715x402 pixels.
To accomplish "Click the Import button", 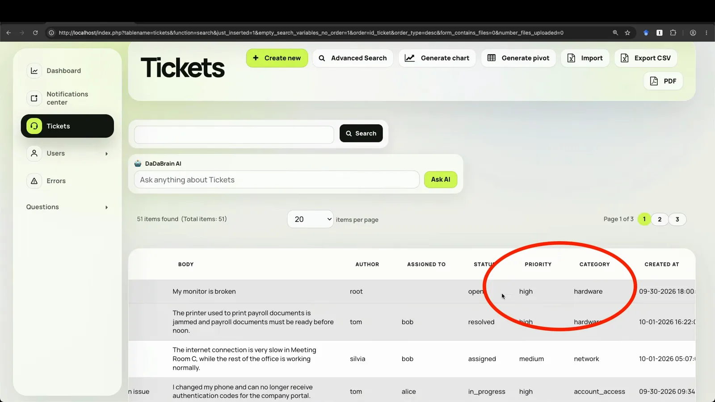I will [x=585, y=58].
